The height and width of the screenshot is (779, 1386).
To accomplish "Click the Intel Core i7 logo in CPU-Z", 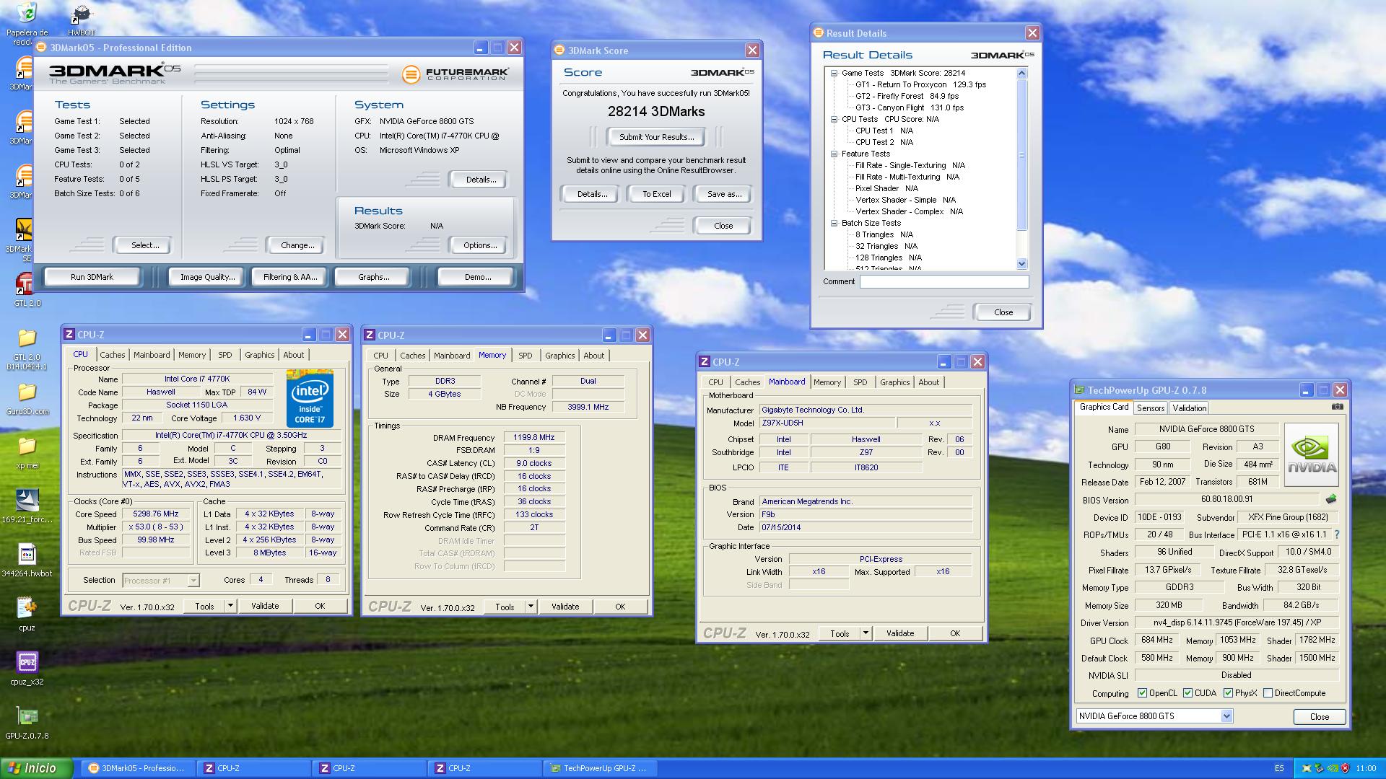I will (310, 398).
